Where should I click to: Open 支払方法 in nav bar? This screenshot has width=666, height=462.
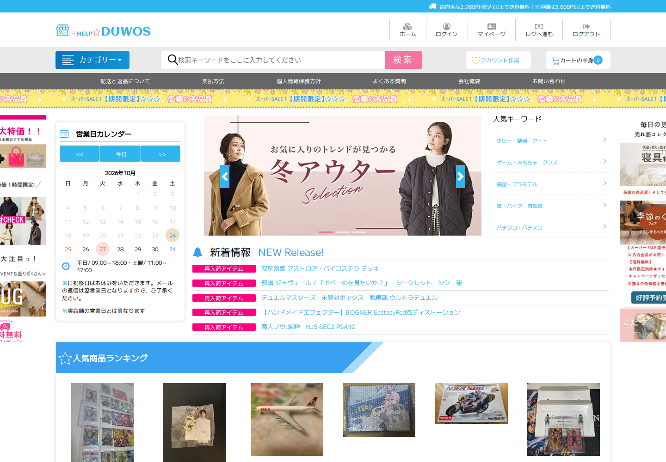click(213, 81)
